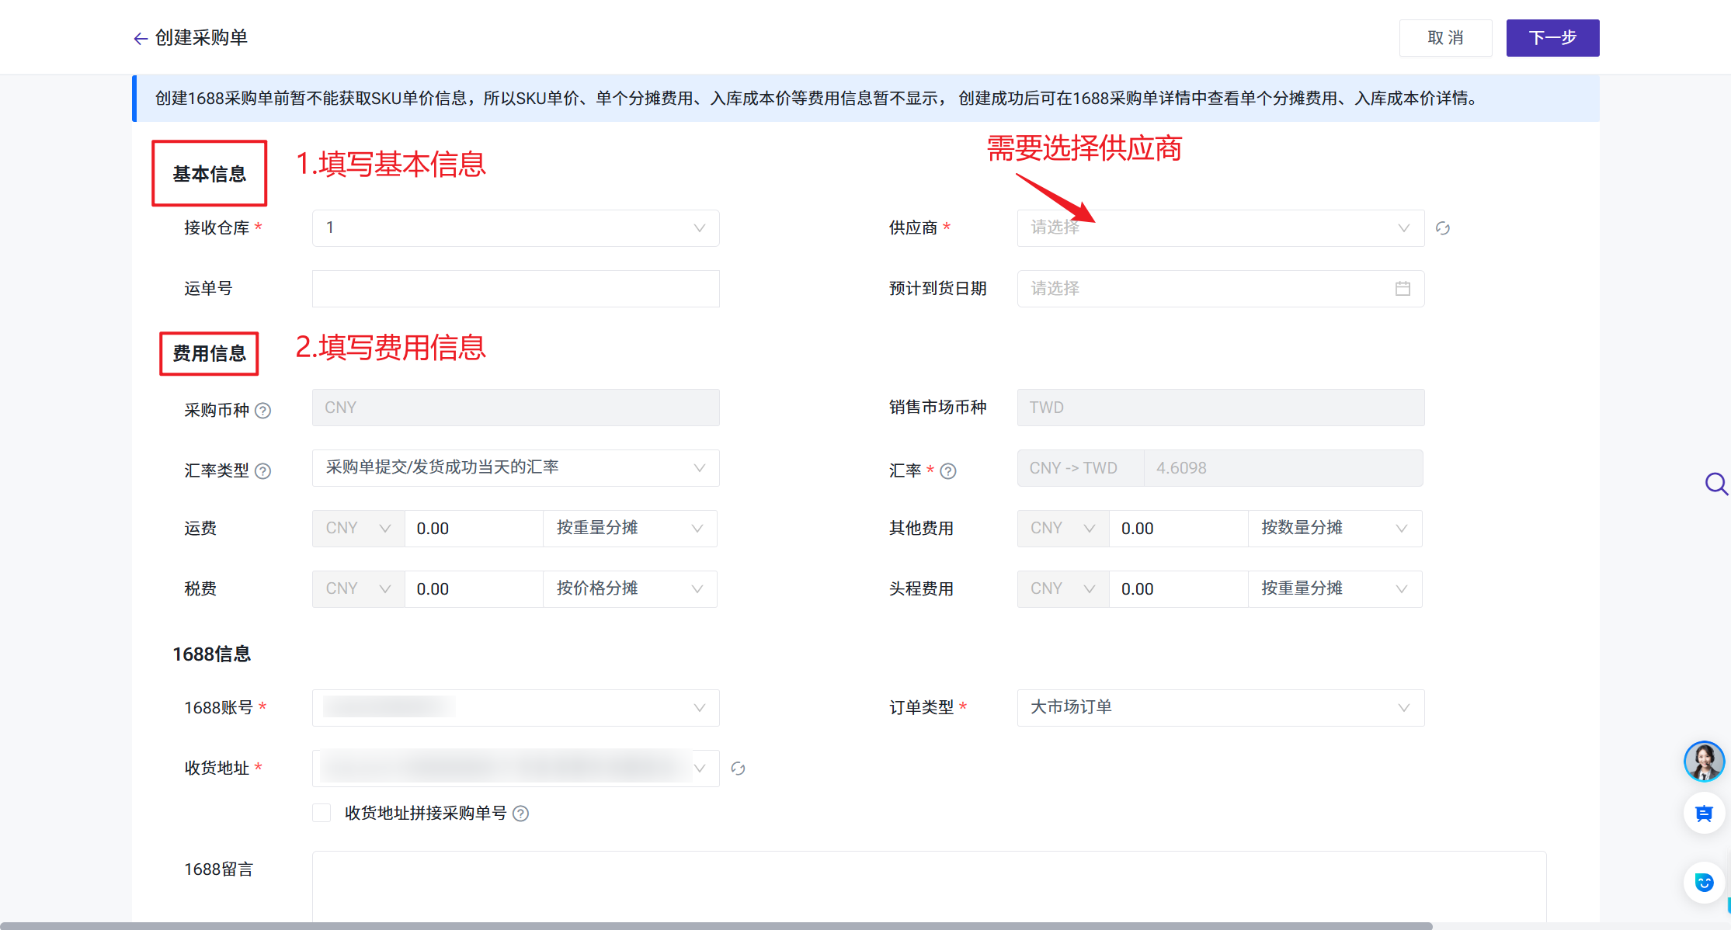This screenshot has width=1731, height=930.
Task: Click the help icon next to 采购币种
Action: tap(263, 411)
